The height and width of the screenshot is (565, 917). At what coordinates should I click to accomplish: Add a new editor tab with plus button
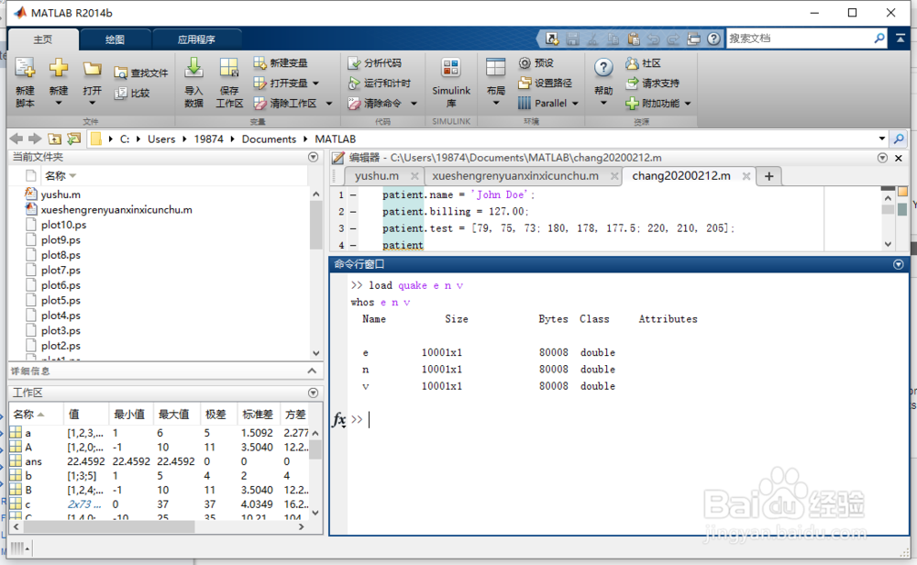point(769,176)
